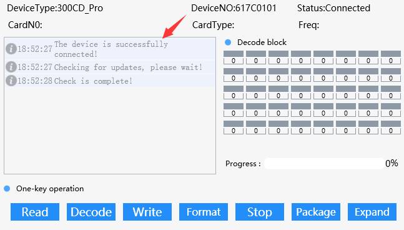Click the Read button
The height and width of the screenshot is (230, 404).
(35, 212)
